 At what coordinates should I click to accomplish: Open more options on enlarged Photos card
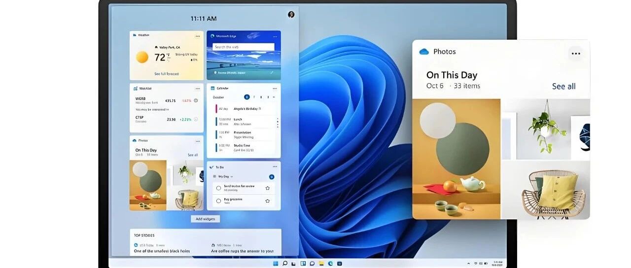575,53
